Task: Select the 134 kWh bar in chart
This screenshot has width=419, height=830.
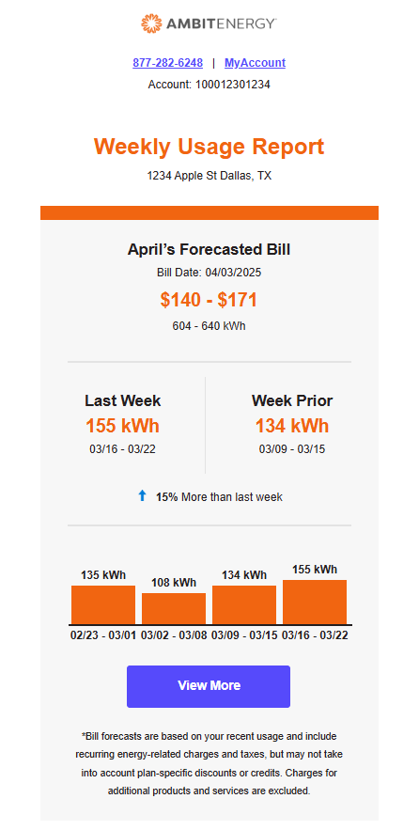Action: pos(244,604)
